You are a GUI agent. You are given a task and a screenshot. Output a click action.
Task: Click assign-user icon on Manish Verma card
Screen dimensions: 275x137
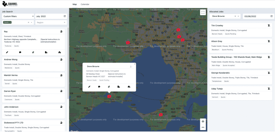point(61,75)
